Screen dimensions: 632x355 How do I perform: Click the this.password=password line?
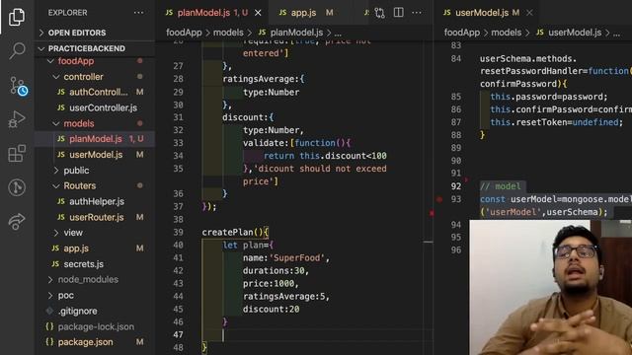[x=549, y=97]
